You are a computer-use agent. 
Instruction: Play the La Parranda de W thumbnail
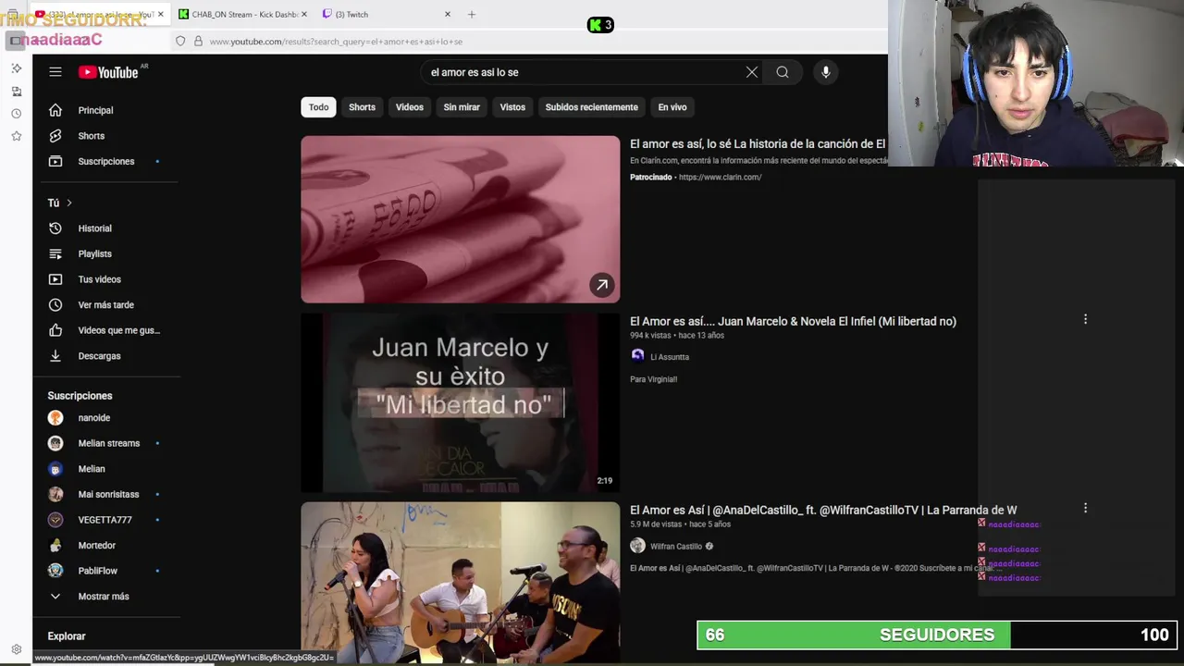click(460, 583)
